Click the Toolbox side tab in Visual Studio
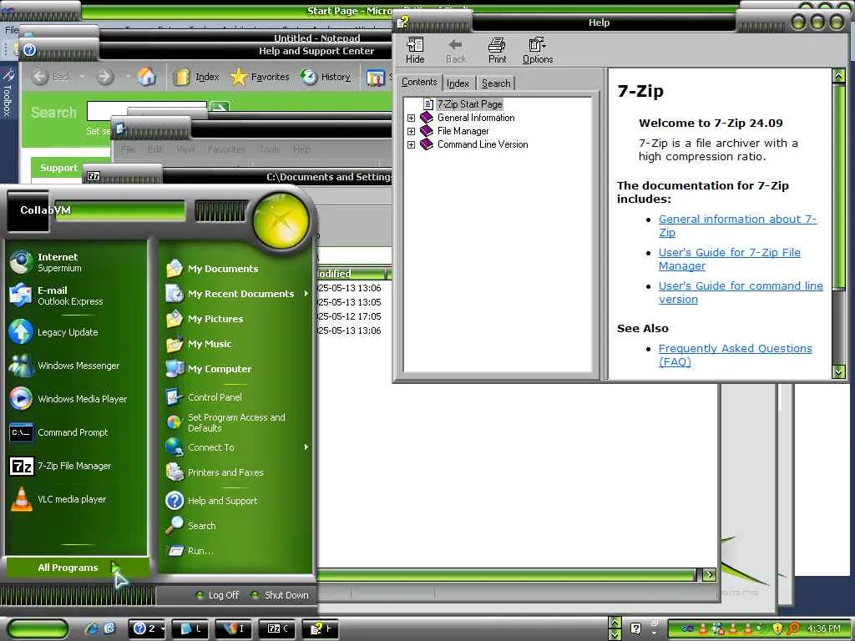855x641 pixels. (8, 91)
